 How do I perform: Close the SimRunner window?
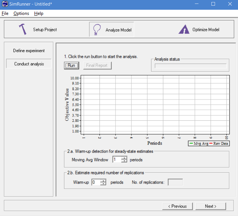click(230, 4)
